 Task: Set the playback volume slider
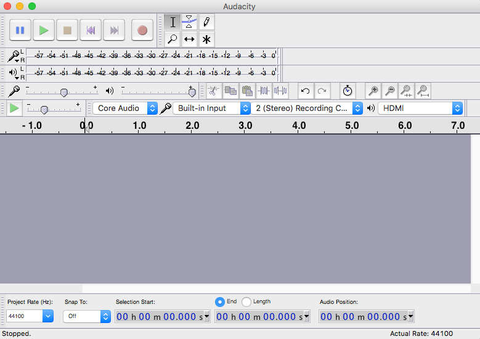tap(192, 92)
